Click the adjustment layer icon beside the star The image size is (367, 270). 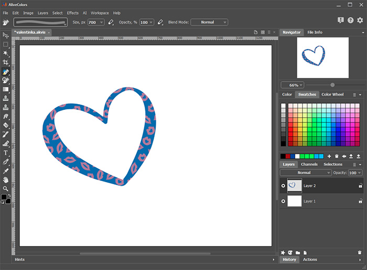[290, 253]
